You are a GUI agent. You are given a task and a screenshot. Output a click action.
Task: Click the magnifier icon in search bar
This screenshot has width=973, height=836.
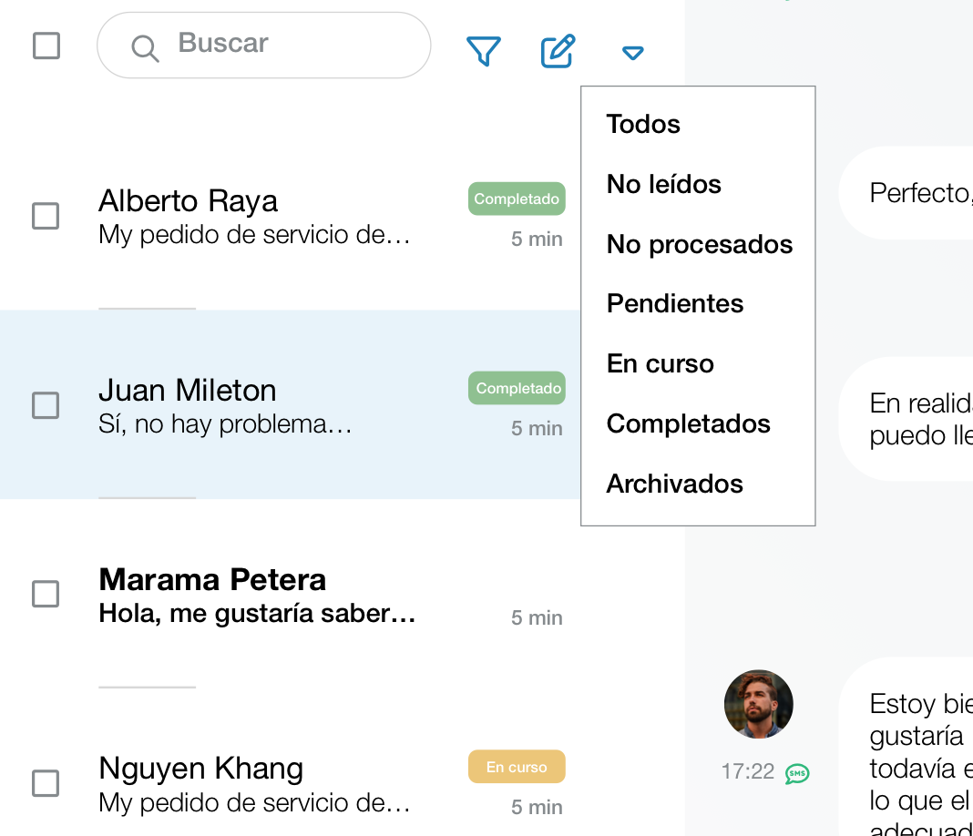[145, 47]
